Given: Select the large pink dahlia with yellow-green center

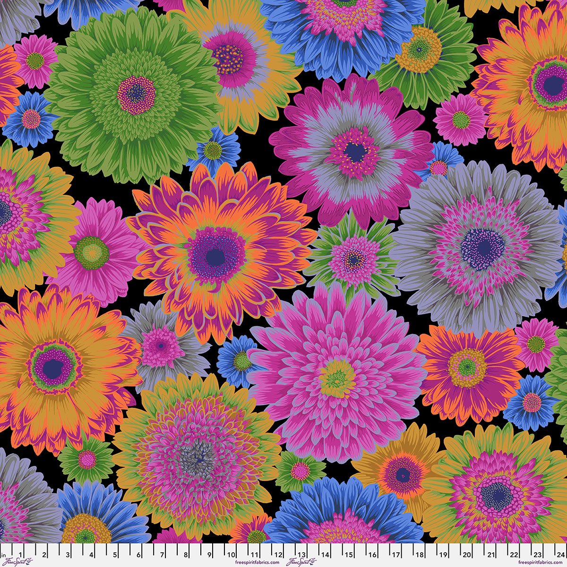Looking at the screenshot, I should pyautogui.click(x=337, y=377).
